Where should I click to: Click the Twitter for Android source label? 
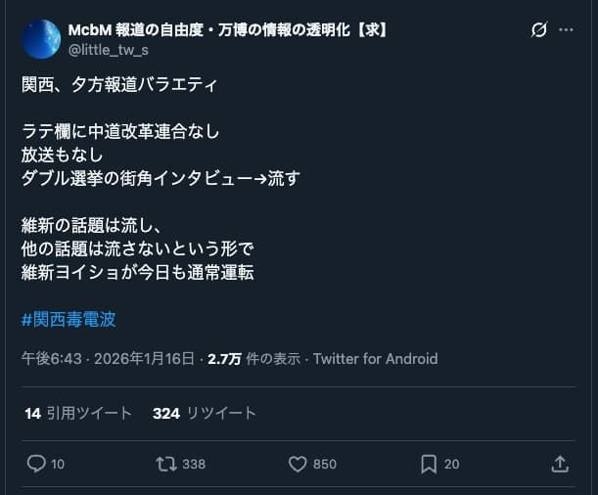point(375,359)
